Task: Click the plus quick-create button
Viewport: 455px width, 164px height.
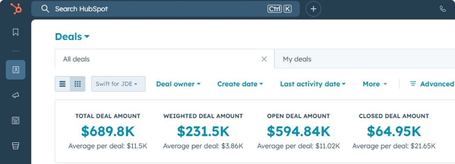Action: coord(313,9)
